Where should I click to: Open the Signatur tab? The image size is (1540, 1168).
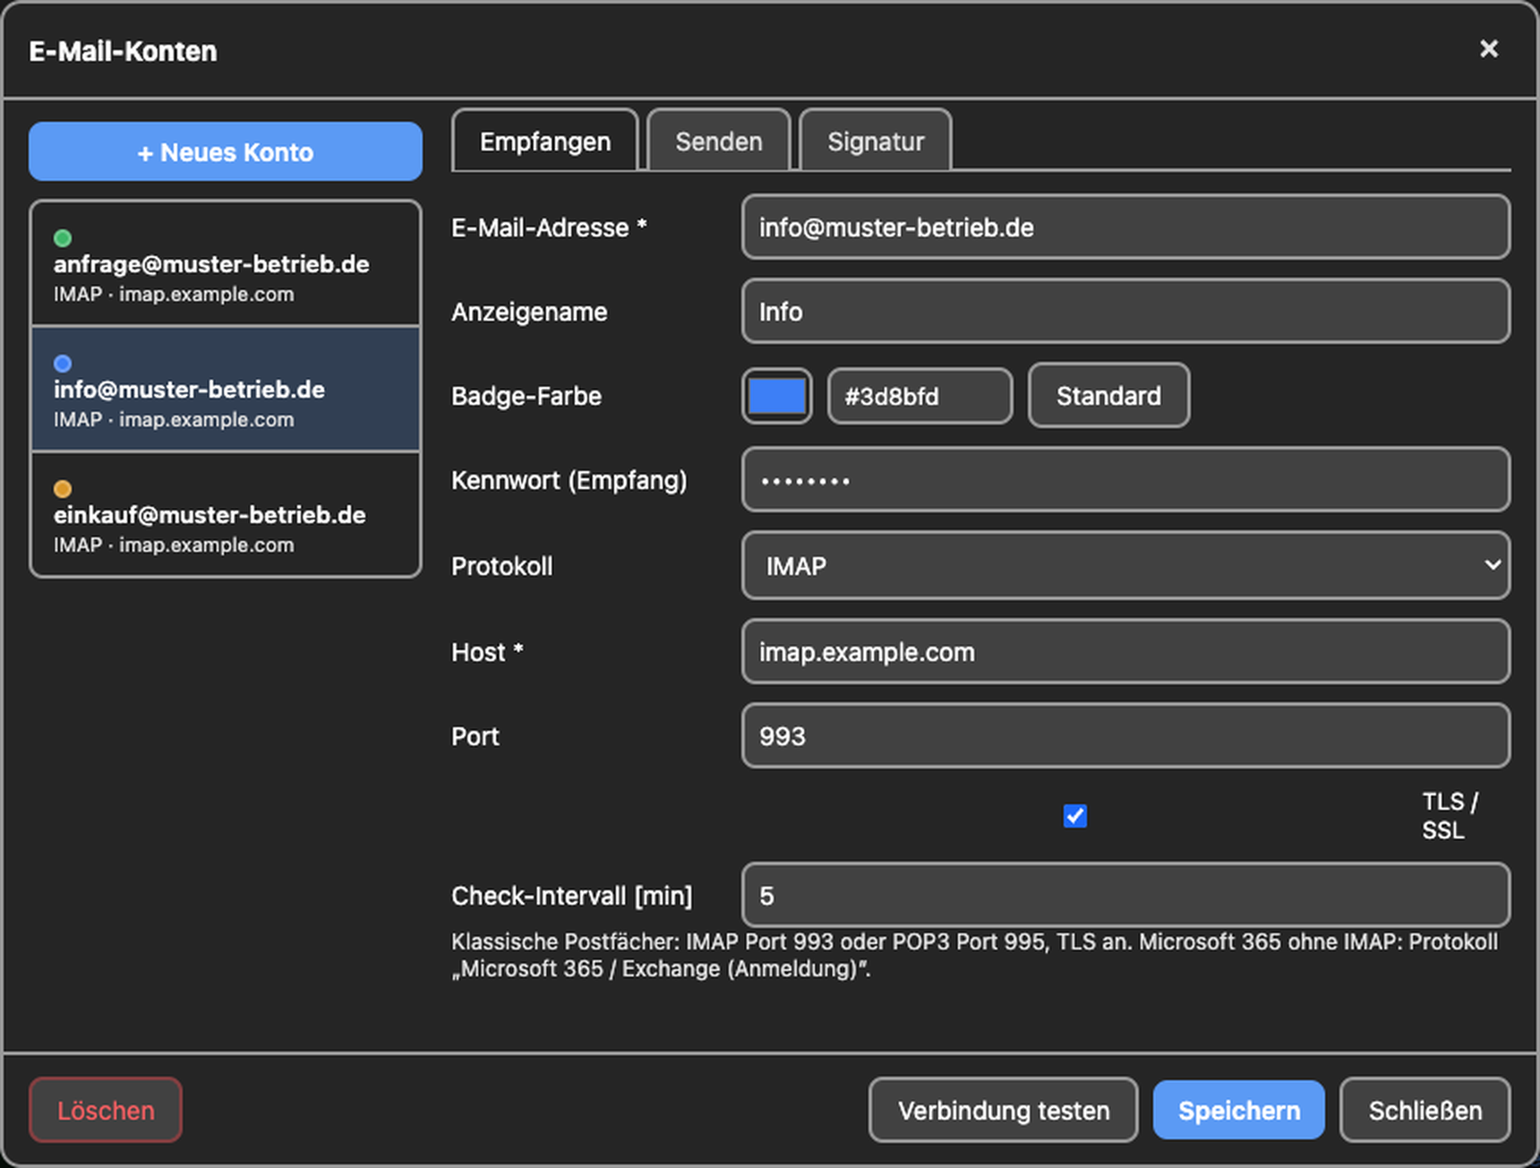875,141
